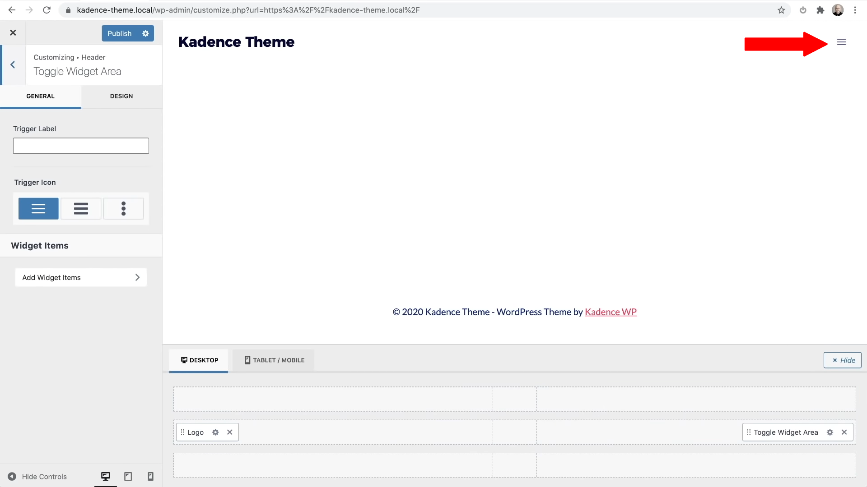
Task: Close the Customizer with X icon
Action: click(13, 32)
